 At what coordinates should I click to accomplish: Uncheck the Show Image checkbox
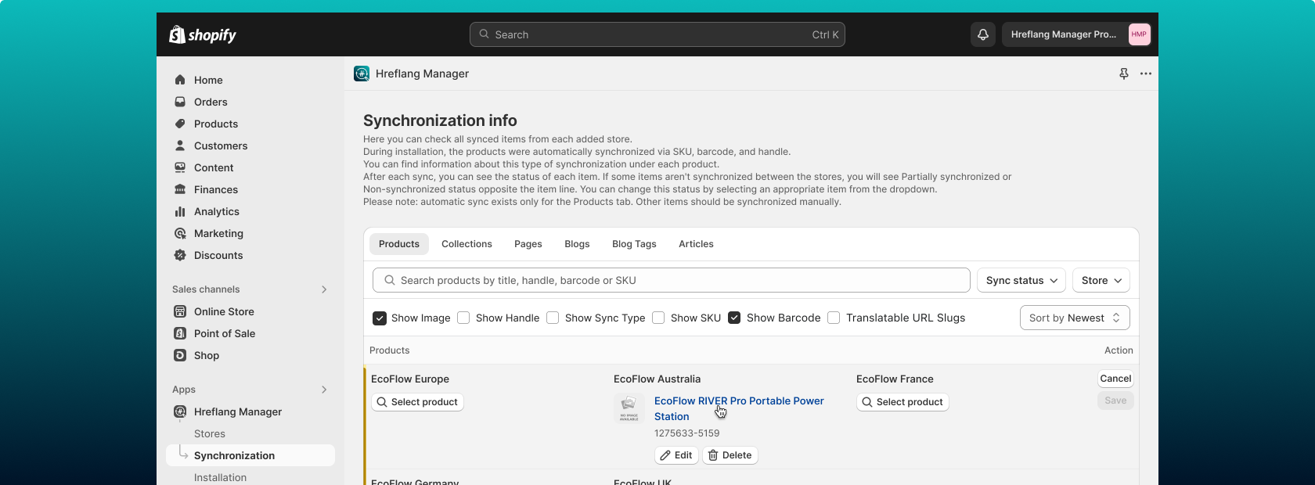pos(380,318)
